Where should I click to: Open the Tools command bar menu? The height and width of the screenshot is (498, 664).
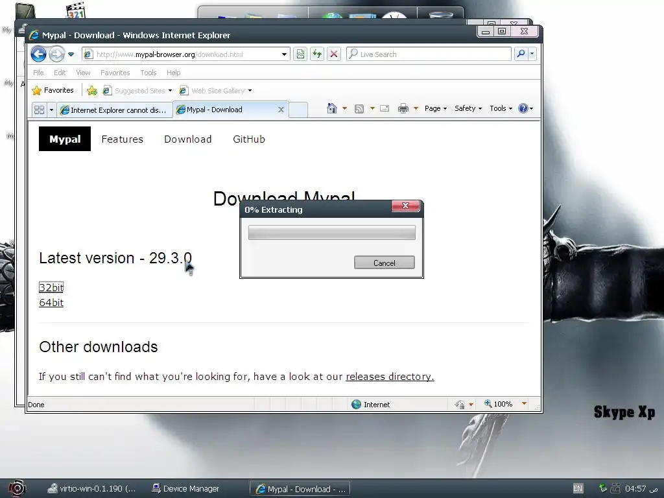[x=501, y=108]
